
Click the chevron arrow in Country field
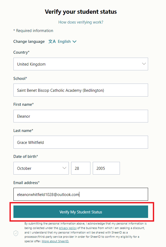click(x=144, y=64)
